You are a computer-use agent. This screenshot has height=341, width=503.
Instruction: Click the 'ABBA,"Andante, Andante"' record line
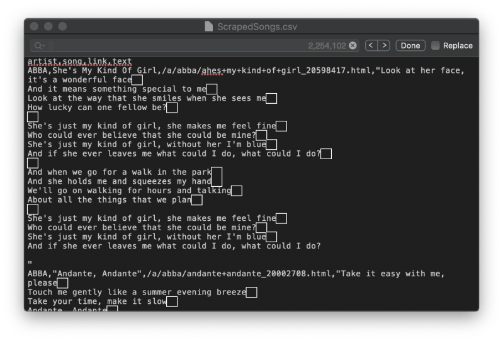(236, 274)
